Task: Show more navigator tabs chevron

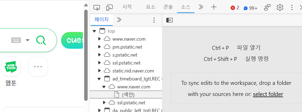Action: (119, 20)
